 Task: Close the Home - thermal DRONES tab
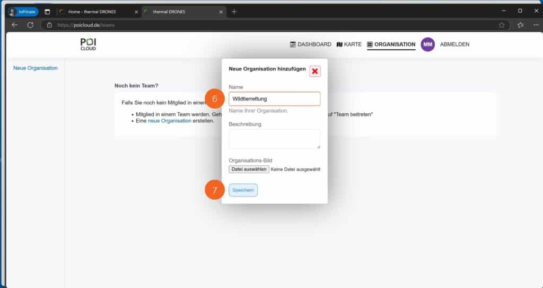[x=136, y=12]
